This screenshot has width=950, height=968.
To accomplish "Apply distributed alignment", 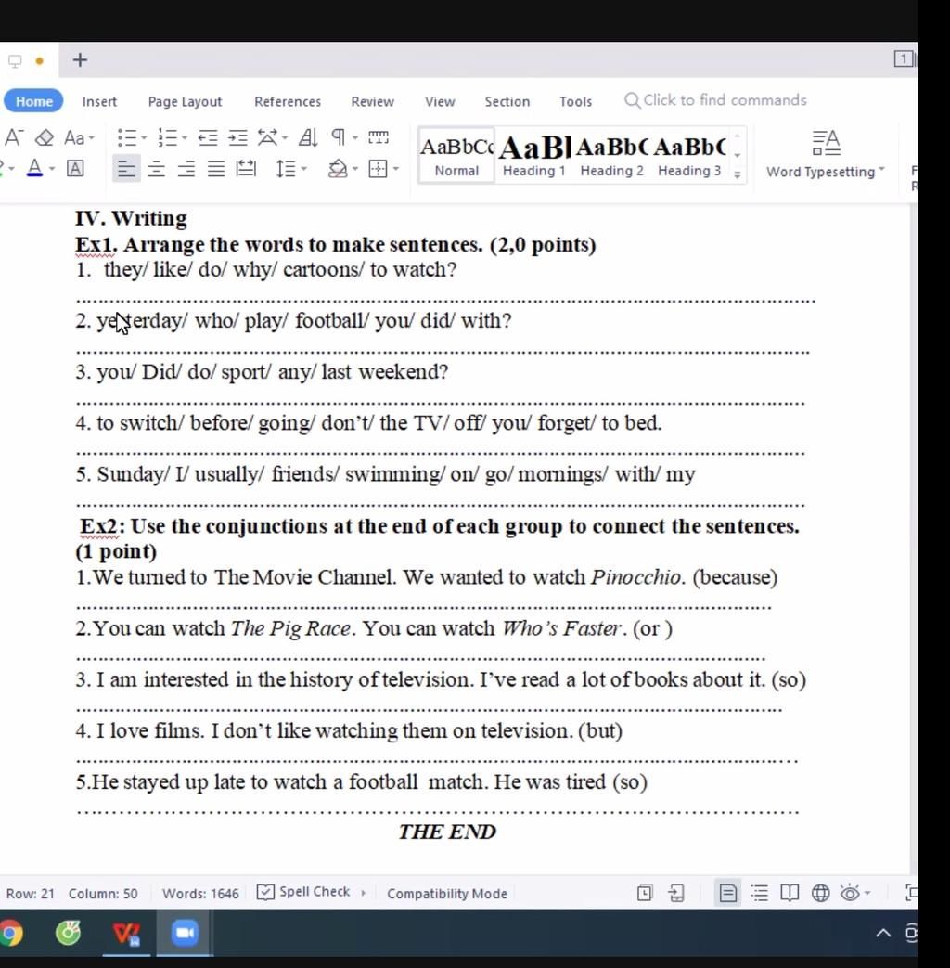I will coord(246,169).
